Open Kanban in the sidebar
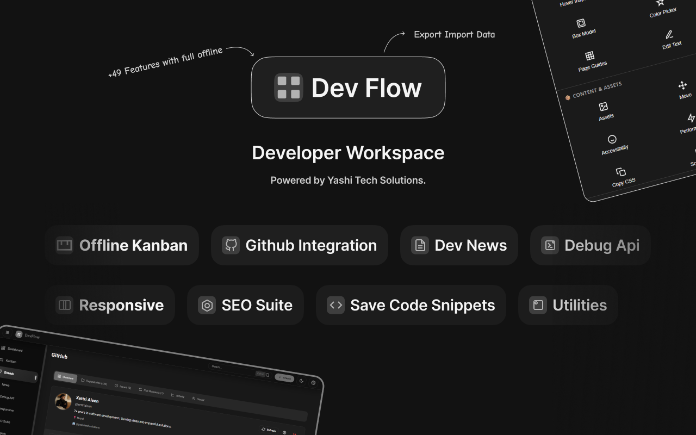Screen dimensions: 696x435 point(9,361)
